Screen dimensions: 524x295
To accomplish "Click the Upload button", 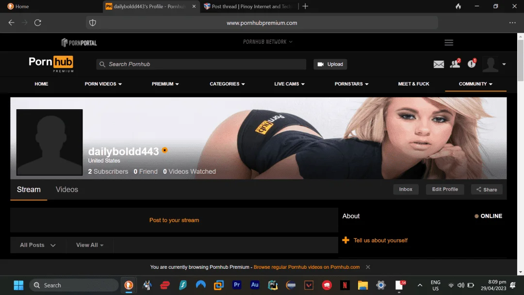I will (330, 64).
